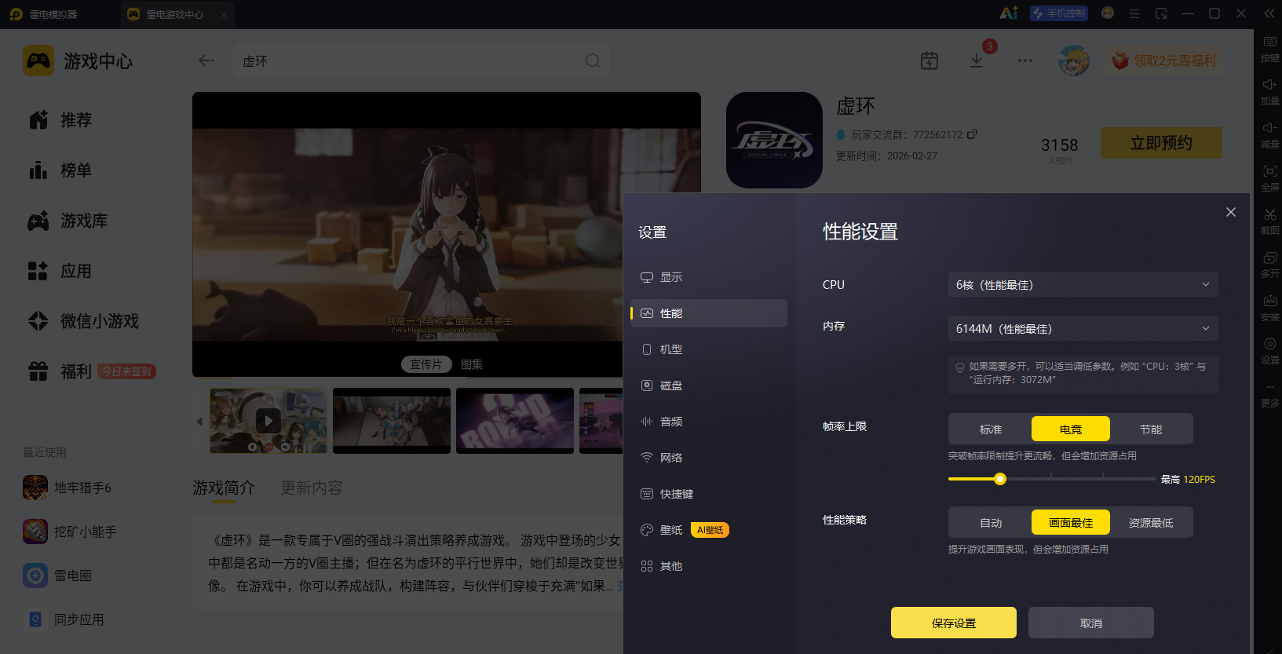Click the 手机控制 button in title bar
The height and width of the screenshot is (654, 1282).
tap(1059, 13)
